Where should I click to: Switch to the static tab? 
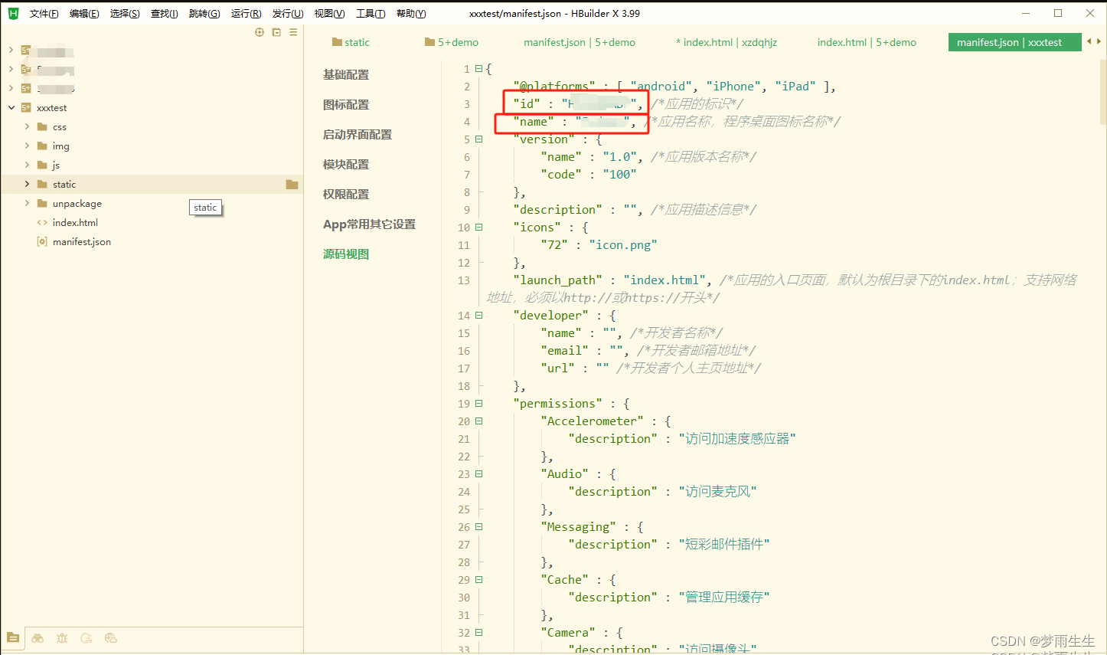click(x=351, y=42)
